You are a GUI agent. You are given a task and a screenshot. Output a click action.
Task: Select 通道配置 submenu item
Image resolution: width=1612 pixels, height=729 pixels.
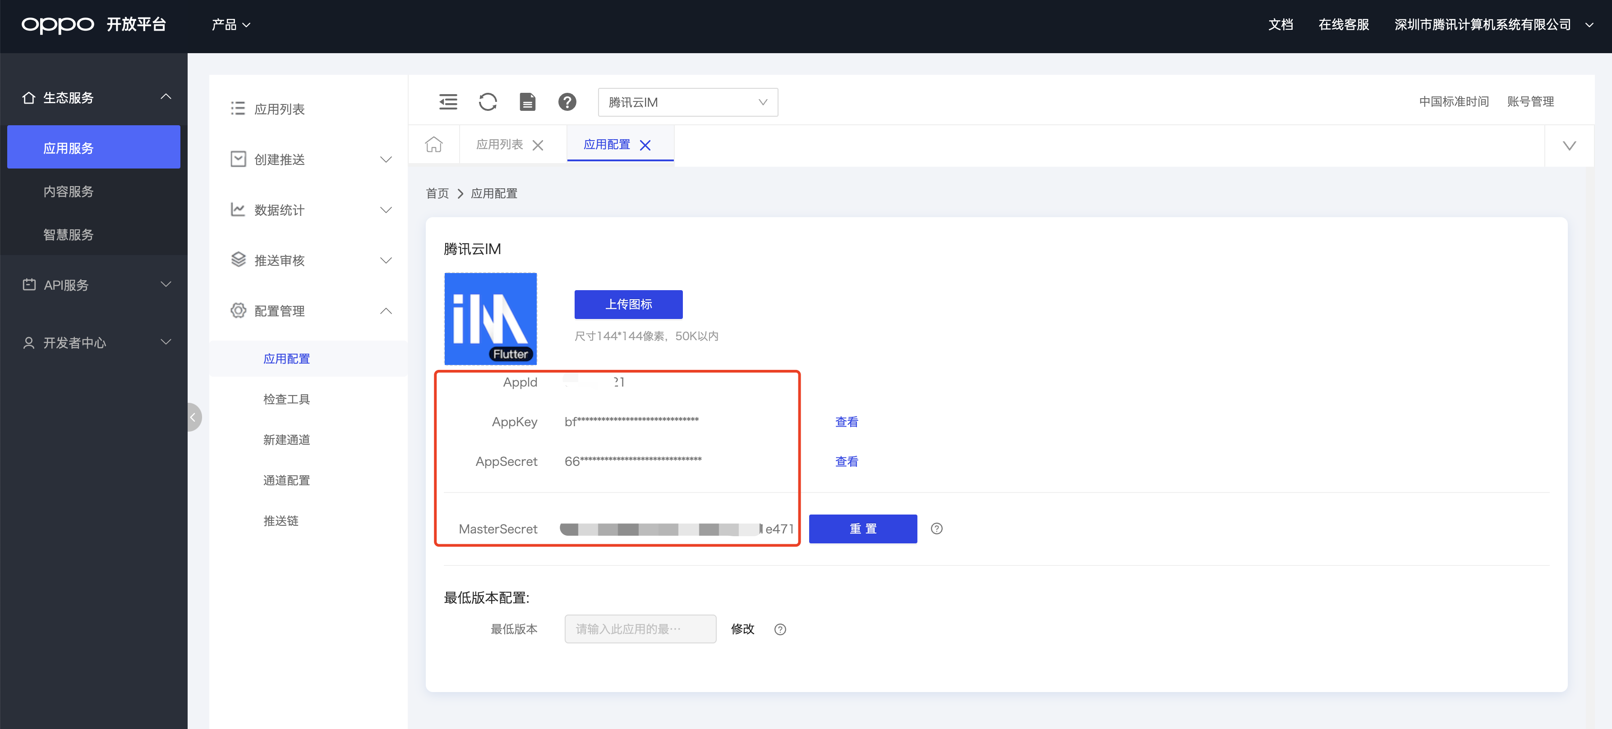[286, 480]
